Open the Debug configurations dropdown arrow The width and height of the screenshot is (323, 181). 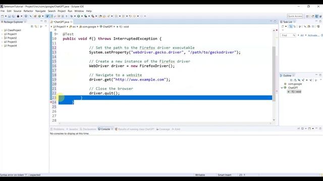(75, 16)
